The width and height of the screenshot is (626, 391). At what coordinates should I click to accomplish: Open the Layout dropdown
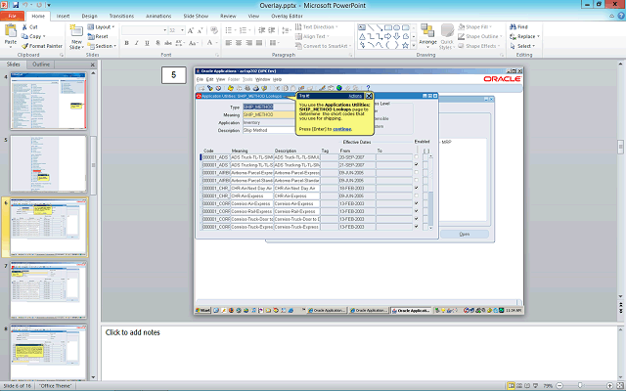(101, 26)
